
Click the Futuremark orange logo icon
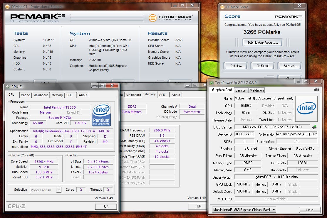pos(153,18)
